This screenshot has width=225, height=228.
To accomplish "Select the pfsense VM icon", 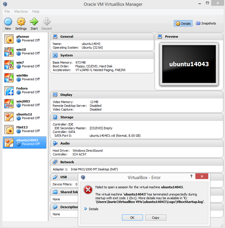I will point(9,39).
